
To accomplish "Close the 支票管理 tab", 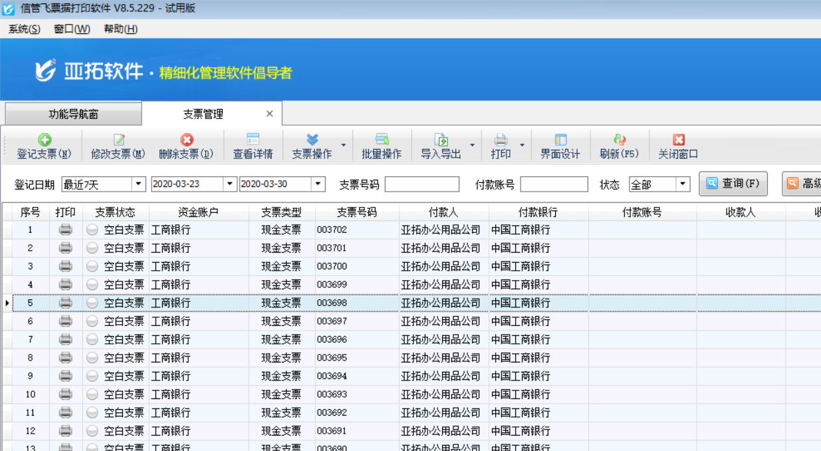I will tap(269, 114).
